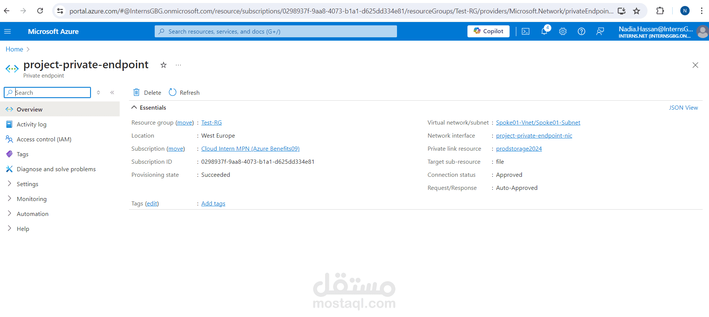Select the Subscription ID value text
The height and width of the screenshot is (317, 709).
click(x=258, y=161)
